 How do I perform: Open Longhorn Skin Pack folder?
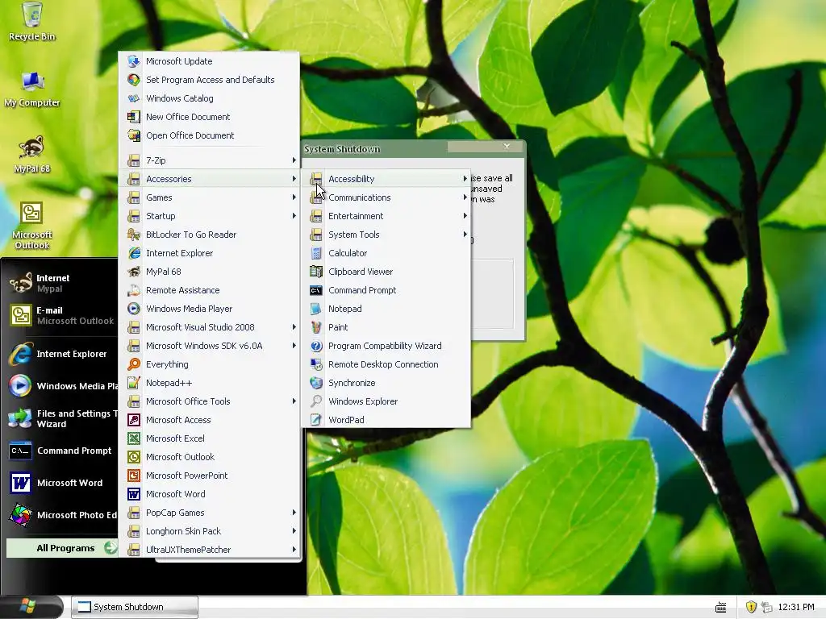point(210,531)
